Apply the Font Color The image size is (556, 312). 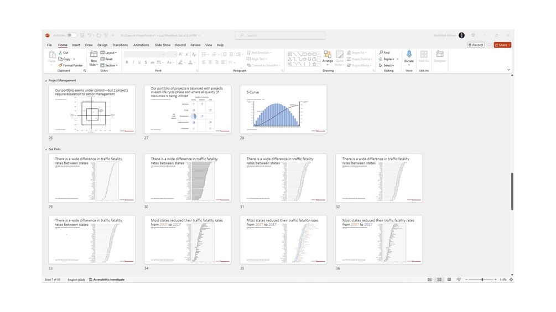point(190,62)
